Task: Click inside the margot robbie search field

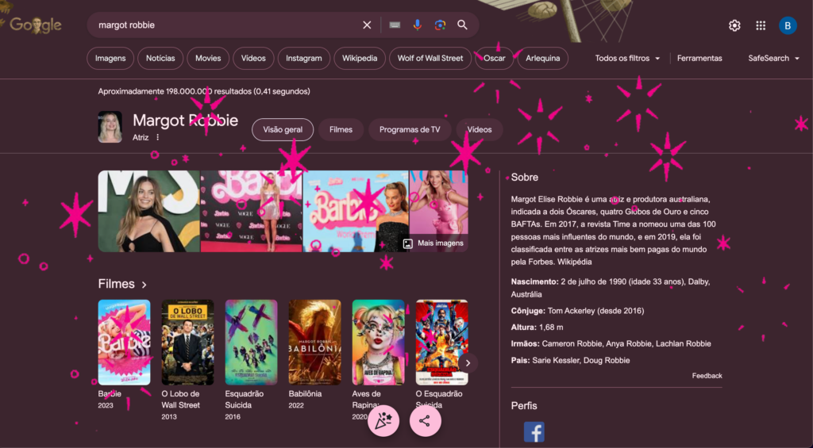Action: [225, 25]
